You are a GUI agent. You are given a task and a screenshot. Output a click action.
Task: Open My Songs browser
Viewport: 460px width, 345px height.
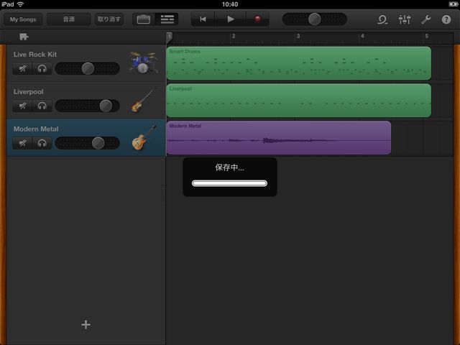click(x=23, y=19)
